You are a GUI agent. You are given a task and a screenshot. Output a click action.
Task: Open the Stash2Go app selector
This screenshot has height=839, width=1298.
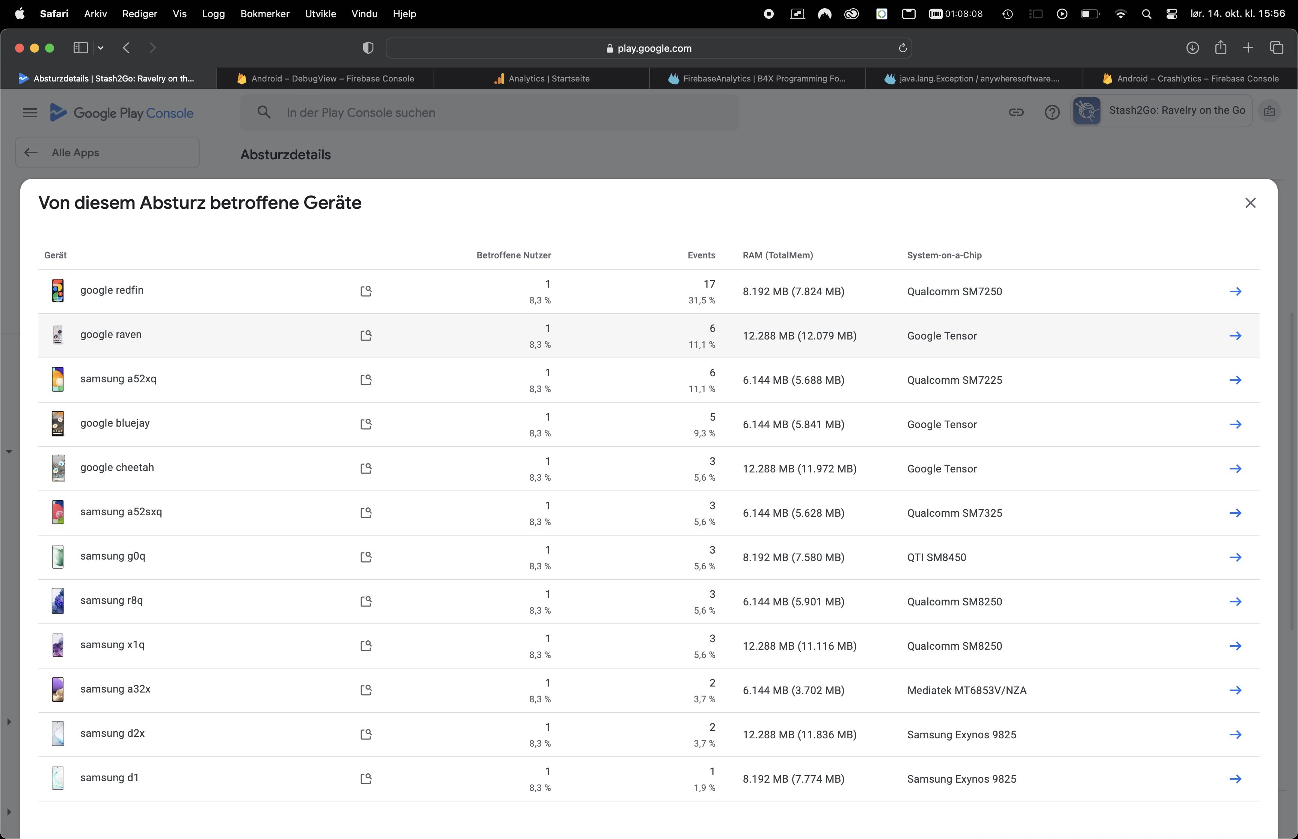pyautogui.click(x=1161, y=111)
